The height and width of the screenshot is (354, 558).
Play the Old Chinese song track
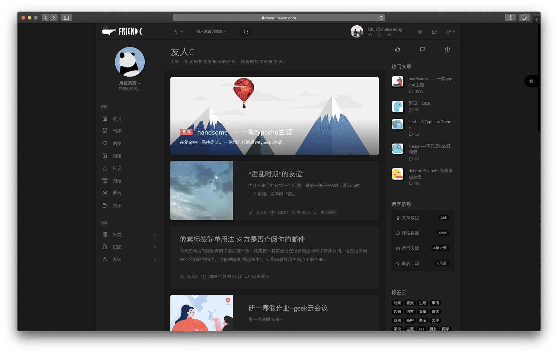pos(379,35)
